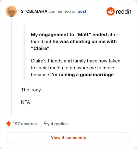Click the reply arrow icon
The width and height of the screenshot is (137, 149).
coord(46,124)
